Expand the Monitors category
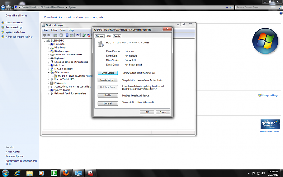The height and width of the screenshot is (177, 283). pyautogui.click(x=48, y=65)
